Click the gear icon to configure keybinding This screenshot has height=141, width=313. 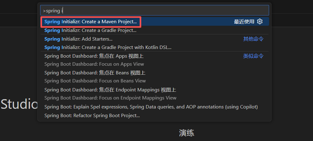(x=260, y=22)
